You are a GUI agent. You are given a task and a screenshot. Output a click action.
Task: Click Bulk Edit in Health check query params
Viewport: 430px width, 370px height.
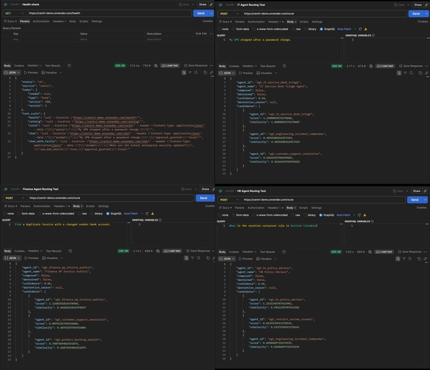(201, 34)
